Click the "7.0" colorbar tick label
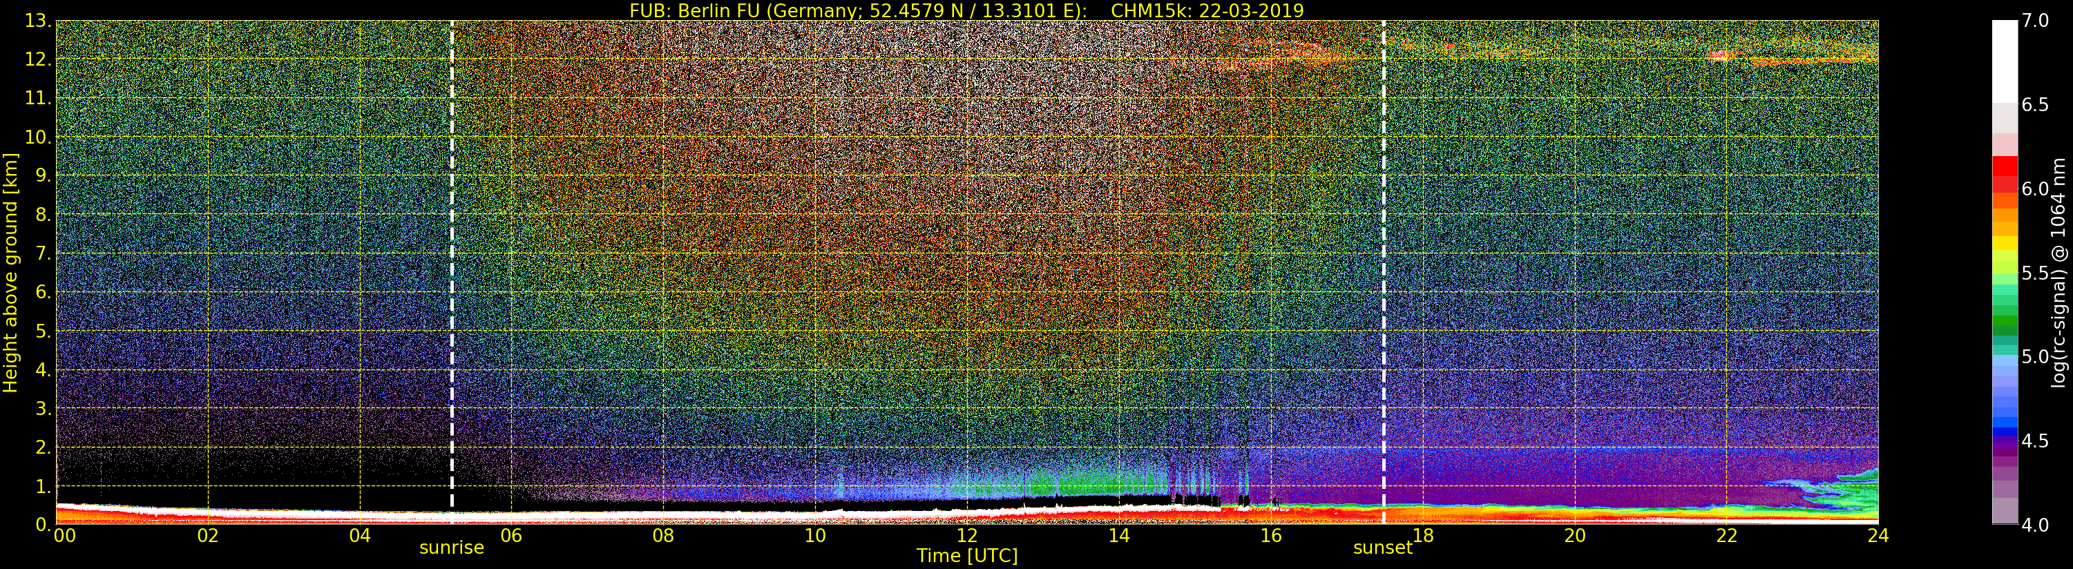 point(2035,20)
